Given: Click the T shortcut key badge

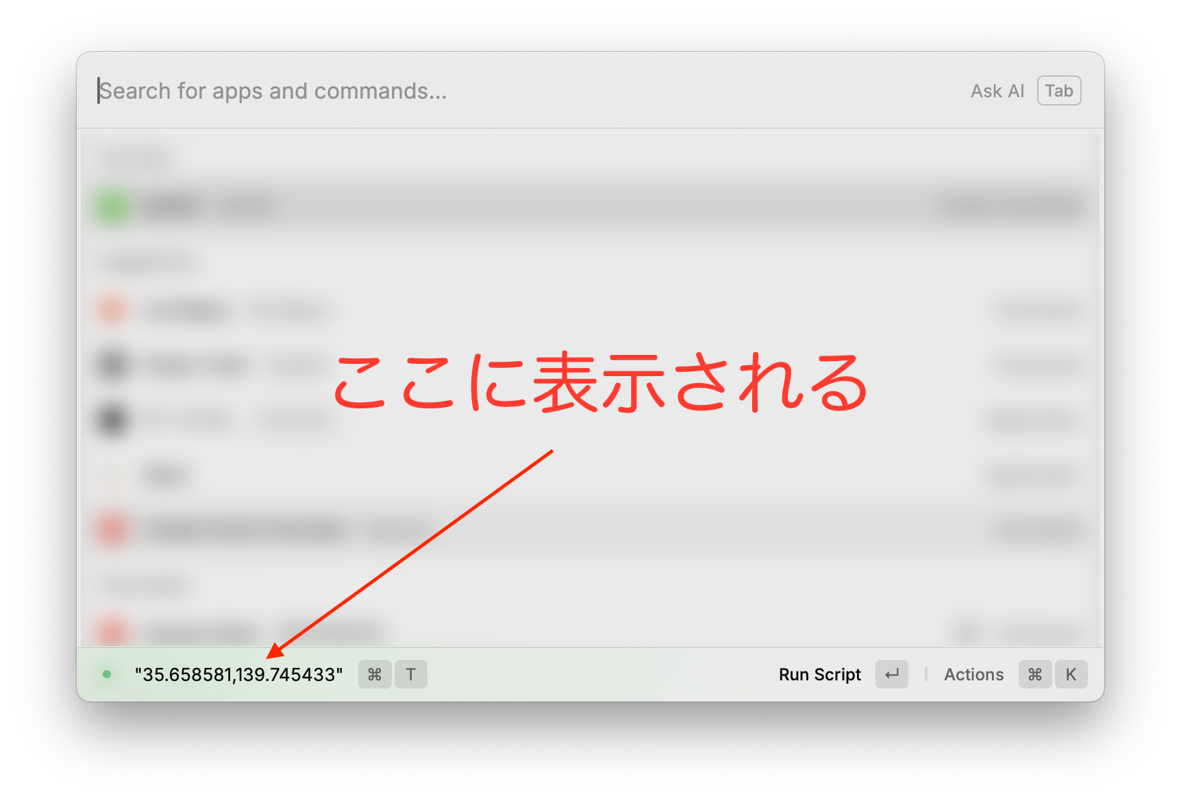Looking at the screenshot, I should click(411, 674).
